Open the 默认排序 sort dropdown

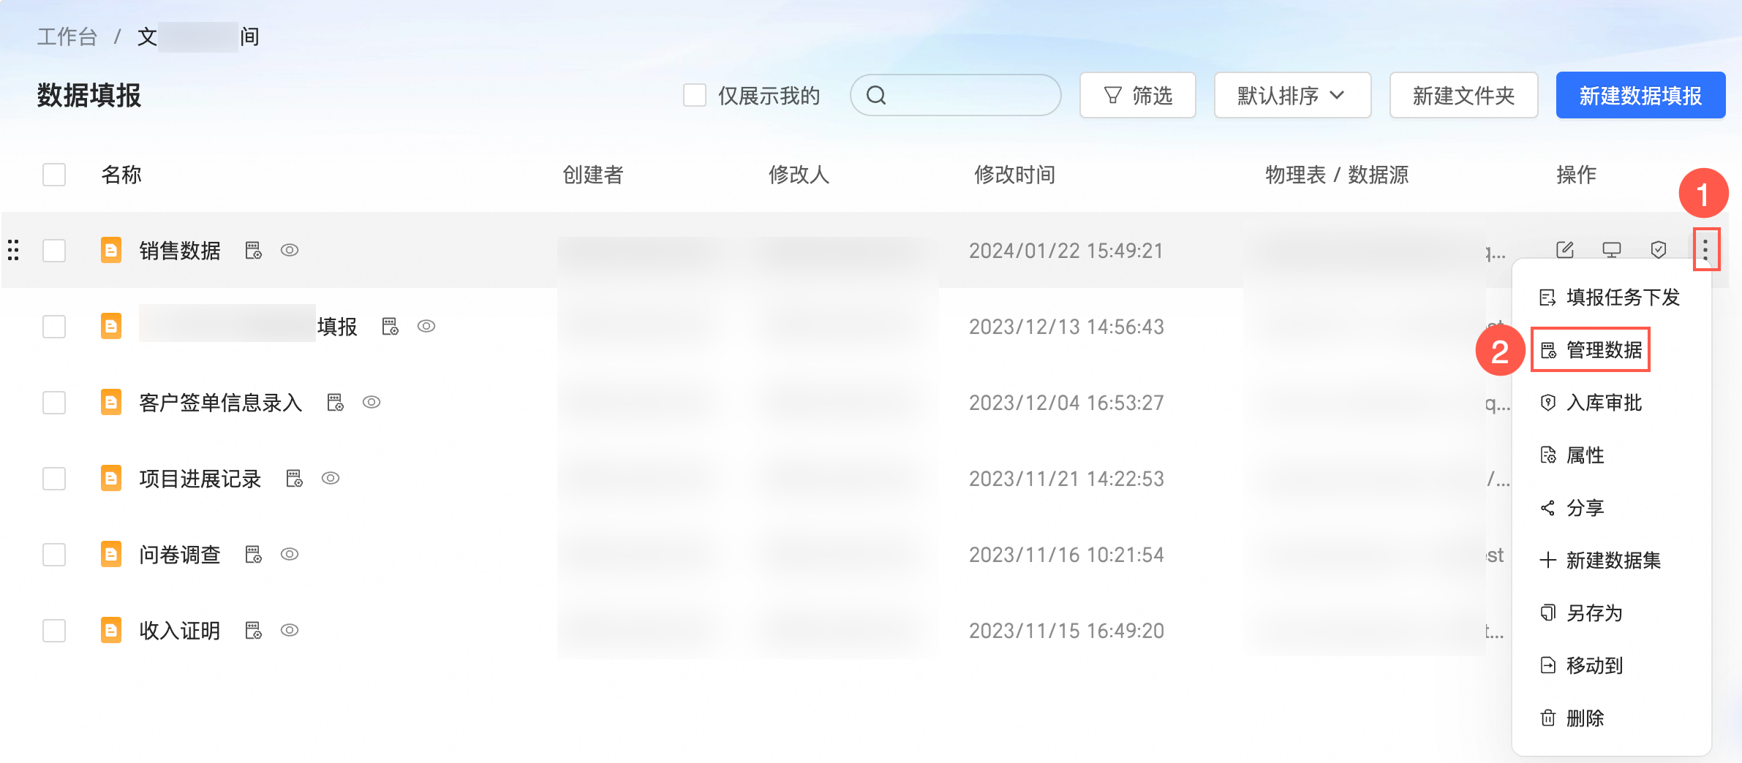[x=1292, y=95]
